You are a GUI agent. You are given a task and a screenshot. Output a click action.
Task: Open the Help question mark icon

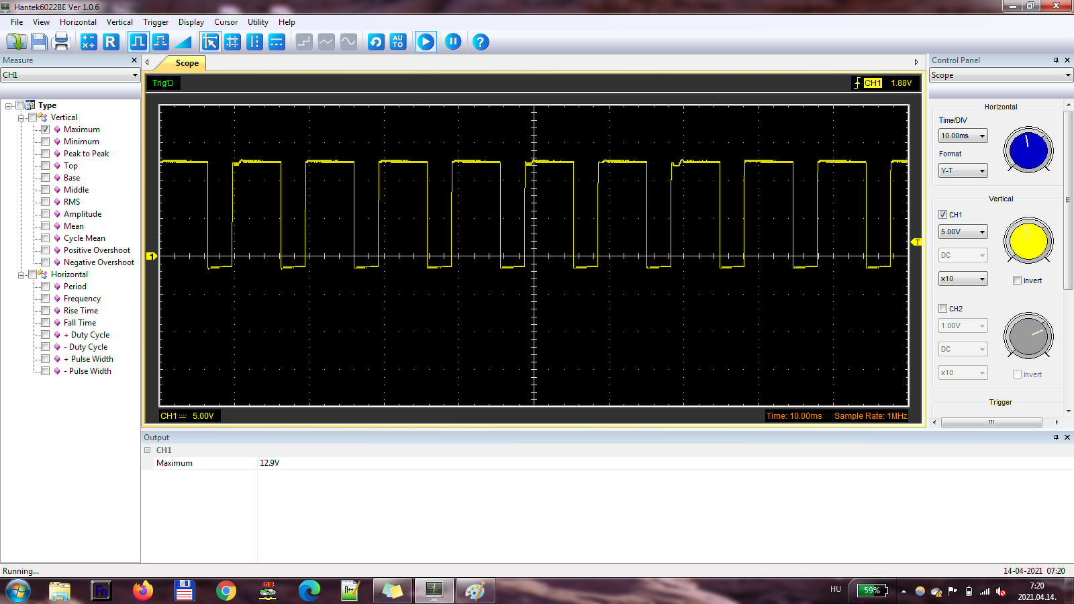click(481, 42)
